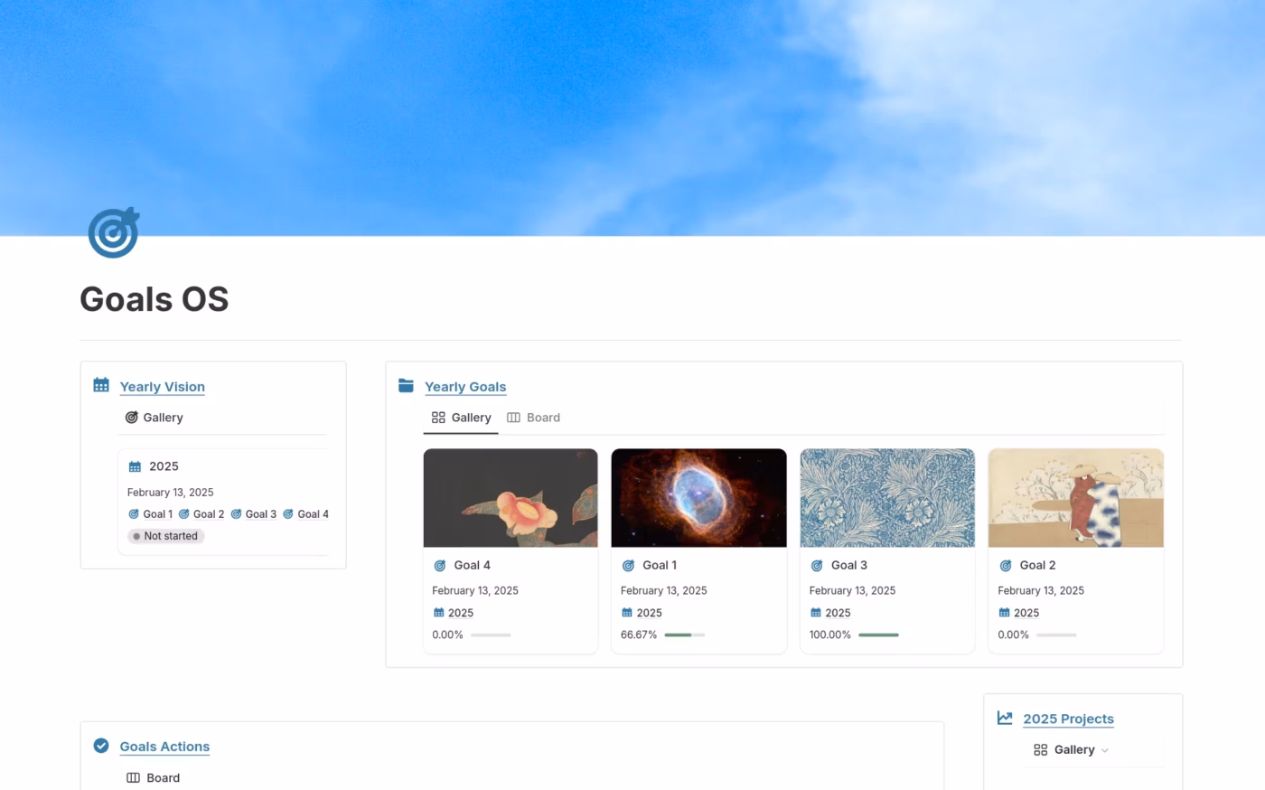Click the gallery grid icon under 2025 Projects
The height and width of the screenshot is (790, 1265).
coord(1040,749)
